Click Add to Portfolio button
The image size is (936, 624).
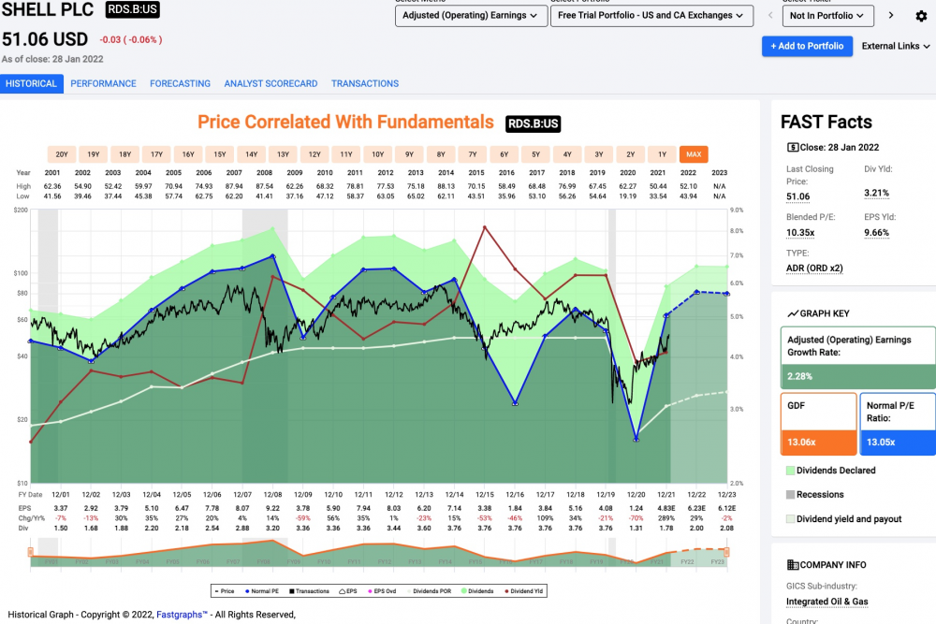(807, 46)
